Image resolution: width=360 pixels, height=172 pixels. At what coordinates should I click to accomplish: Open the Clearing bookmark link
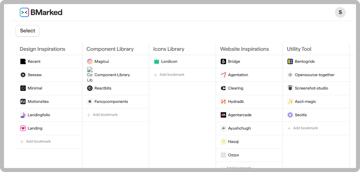[x=235, y=88]
